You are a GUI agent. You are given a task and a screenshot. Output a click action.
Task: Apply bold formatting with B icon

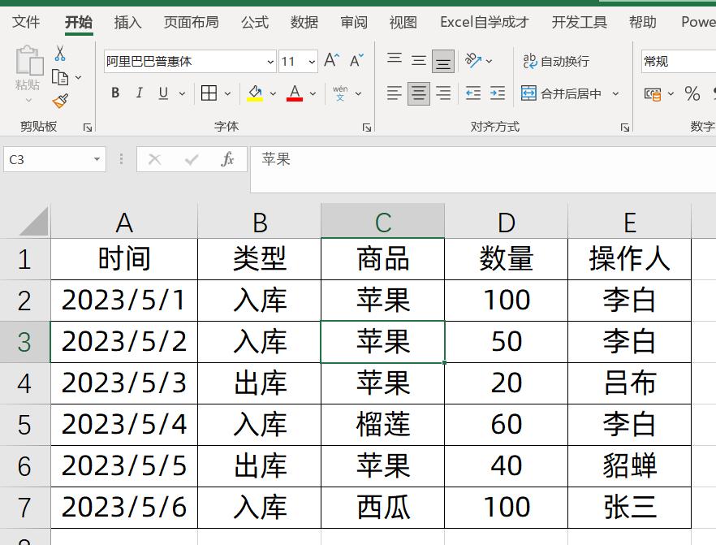coord(114,93)
